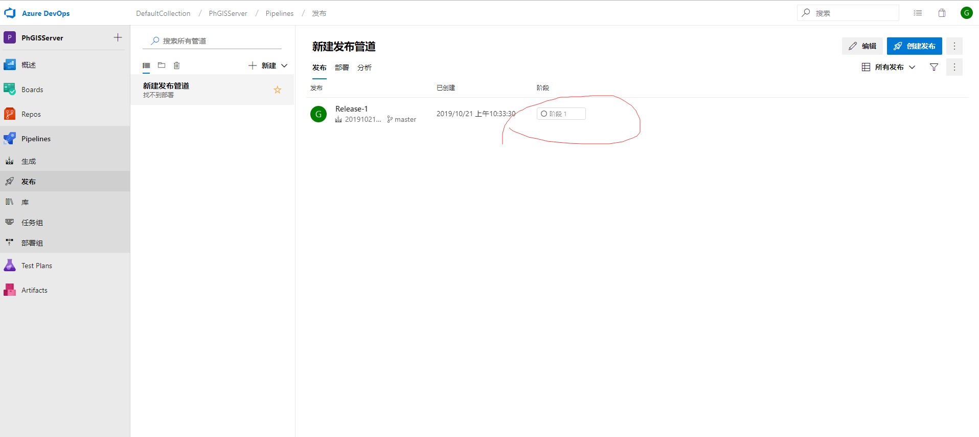Viewport: 979px width, 437px height.
Task: Click the delete trash icon in pipeline list
Action: [177, 65]
